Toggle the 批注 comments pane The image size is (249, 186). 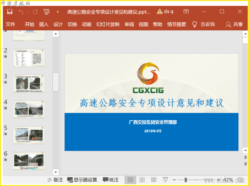[x=111, y=180]
